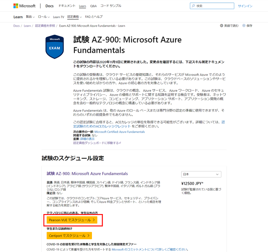Click Certiport でスケジュール button

[69, 236]
